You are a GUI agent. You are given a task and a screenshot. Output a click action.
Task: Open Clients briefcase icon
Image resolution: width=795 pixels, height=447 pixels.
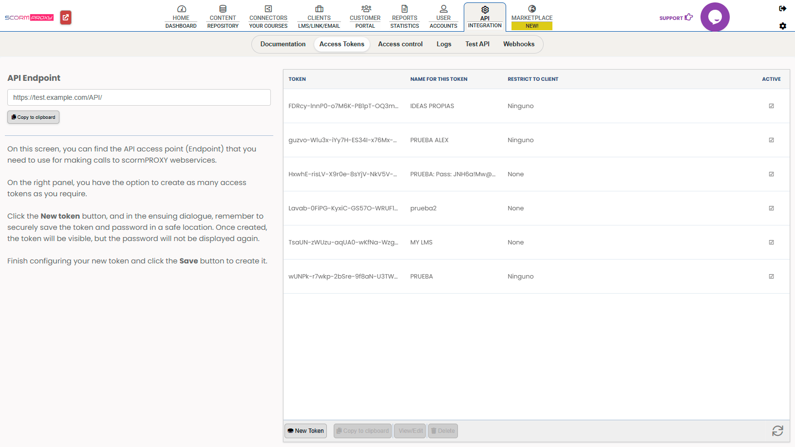pos(319,9)
